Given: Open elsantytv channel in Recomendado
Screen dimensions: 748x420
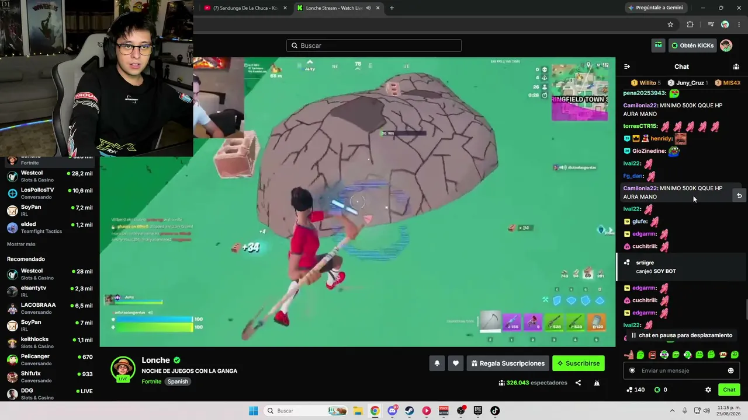Looking at the screenshot, I should [50, 291].
